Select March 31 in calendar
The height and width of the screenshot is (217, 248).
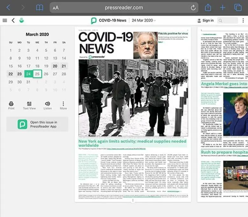(28, 82)
